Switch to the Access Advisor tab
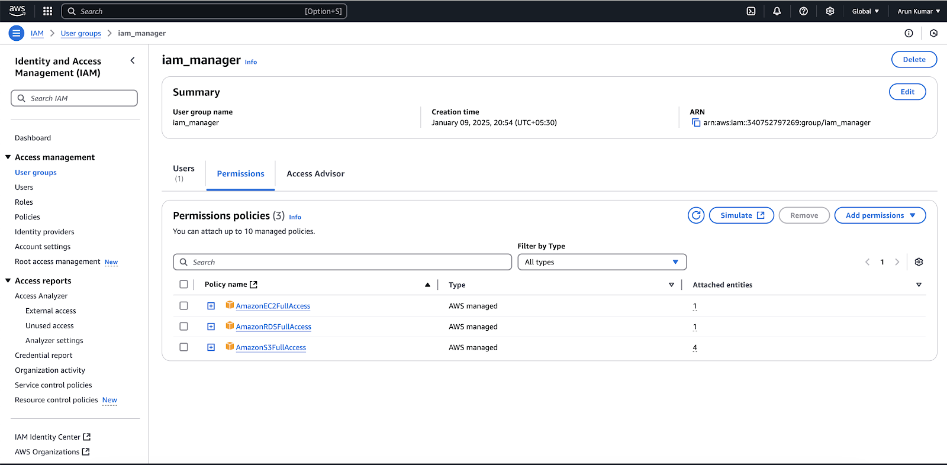Screen dimensions: 947x465 coord(315,174)
